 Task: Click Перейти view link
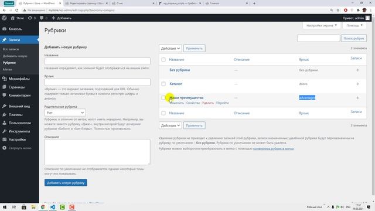click(x=223, y=103)
